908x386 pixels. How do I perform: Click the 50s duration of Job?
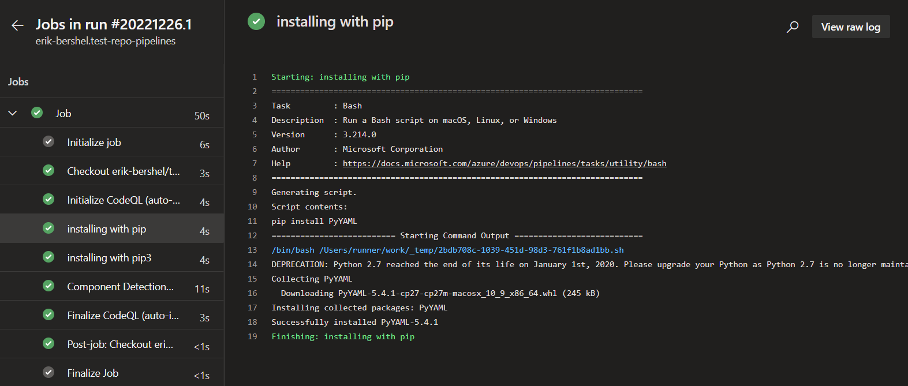coord(202,116)
